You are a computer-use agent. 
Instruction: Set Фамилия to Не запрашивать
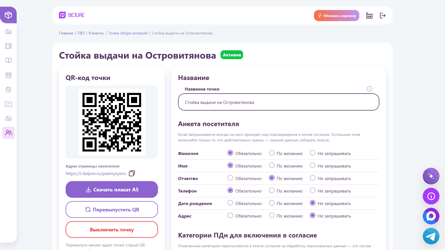313,153
